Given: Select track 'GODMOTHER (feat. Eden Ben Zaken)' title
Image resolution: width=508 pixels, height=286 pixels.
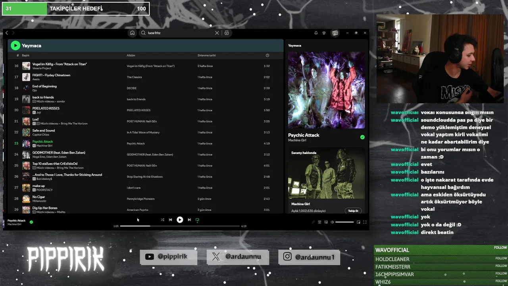Looking at the screenshot, I should (x=59, y=153).
